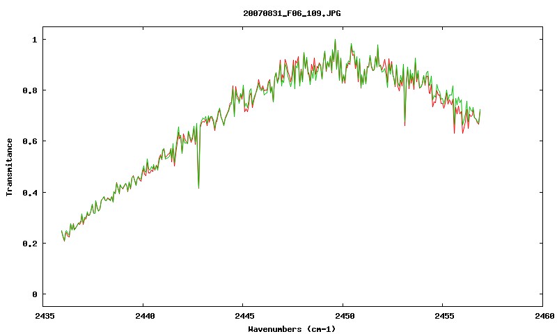The image size is (557, 334).
Task: Click the x-axis tick label 2455
Action: pyautogui.click(x=444, y=316)
